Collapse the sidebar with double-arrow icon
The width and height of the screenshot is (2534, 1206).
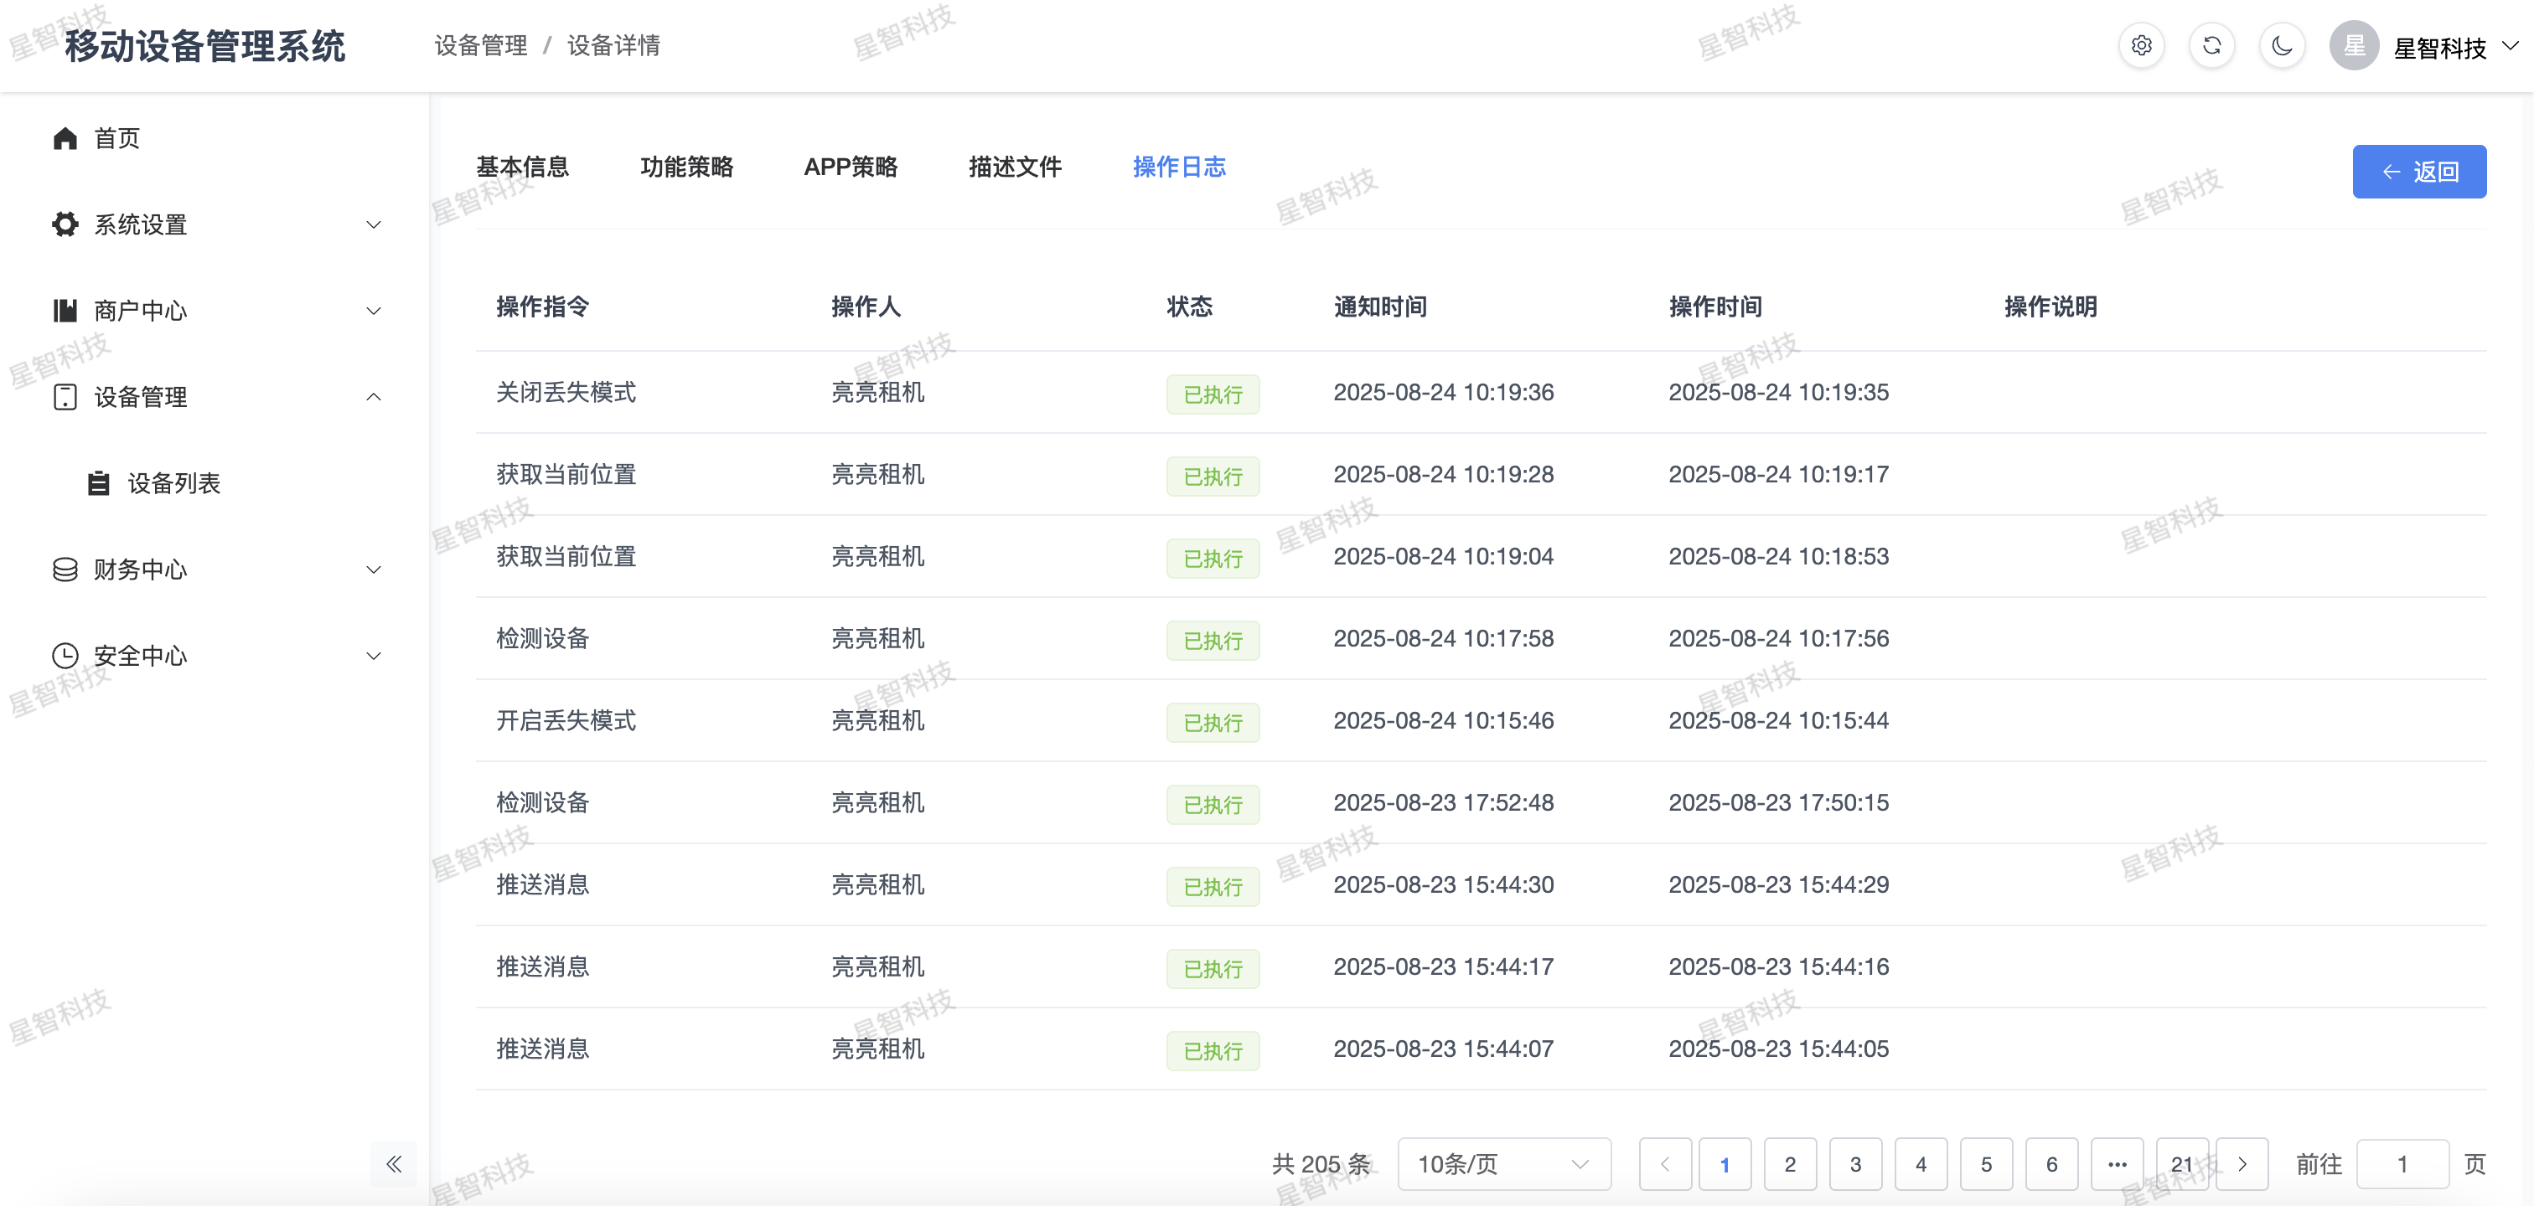point(394,1164)
